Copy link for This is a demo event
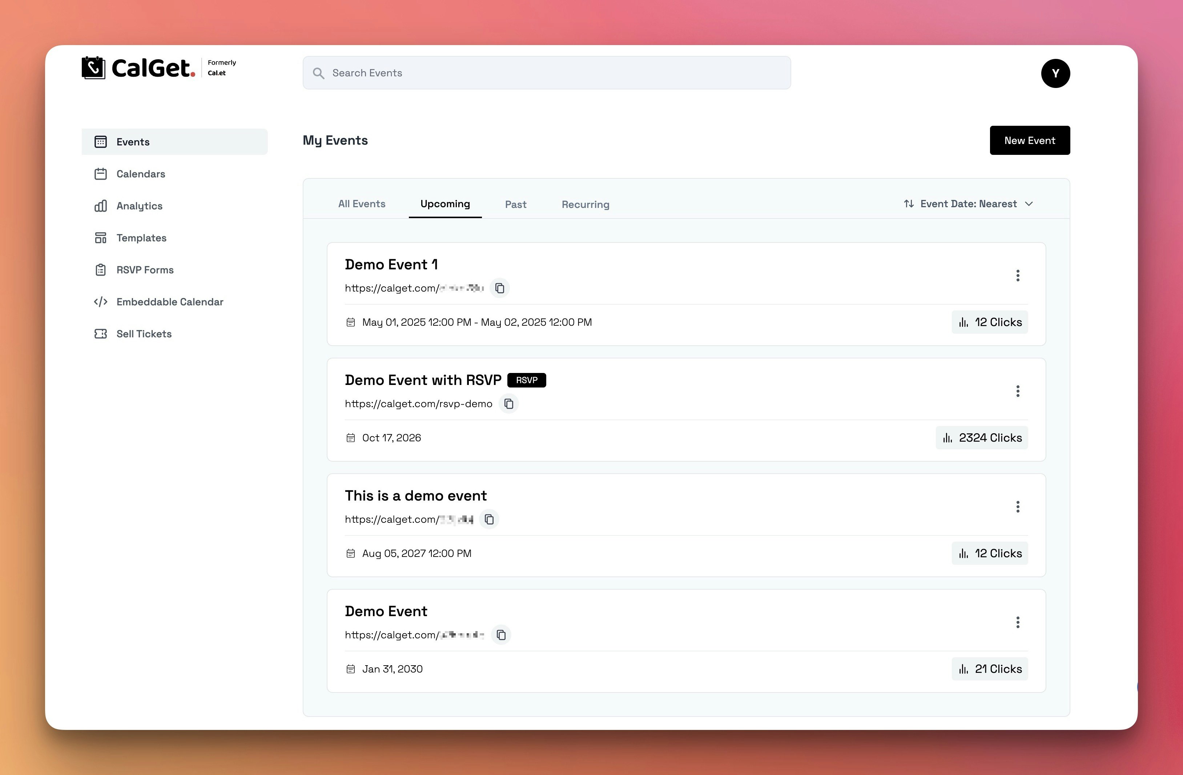Viewport: 1183px width, 775px height. 489,519
